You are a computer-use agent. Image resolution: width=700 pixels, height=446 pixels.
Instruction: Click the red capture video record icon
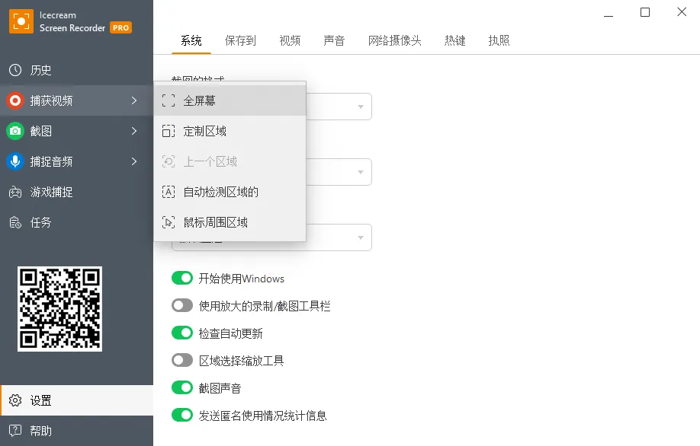click(x=15, y=100)
